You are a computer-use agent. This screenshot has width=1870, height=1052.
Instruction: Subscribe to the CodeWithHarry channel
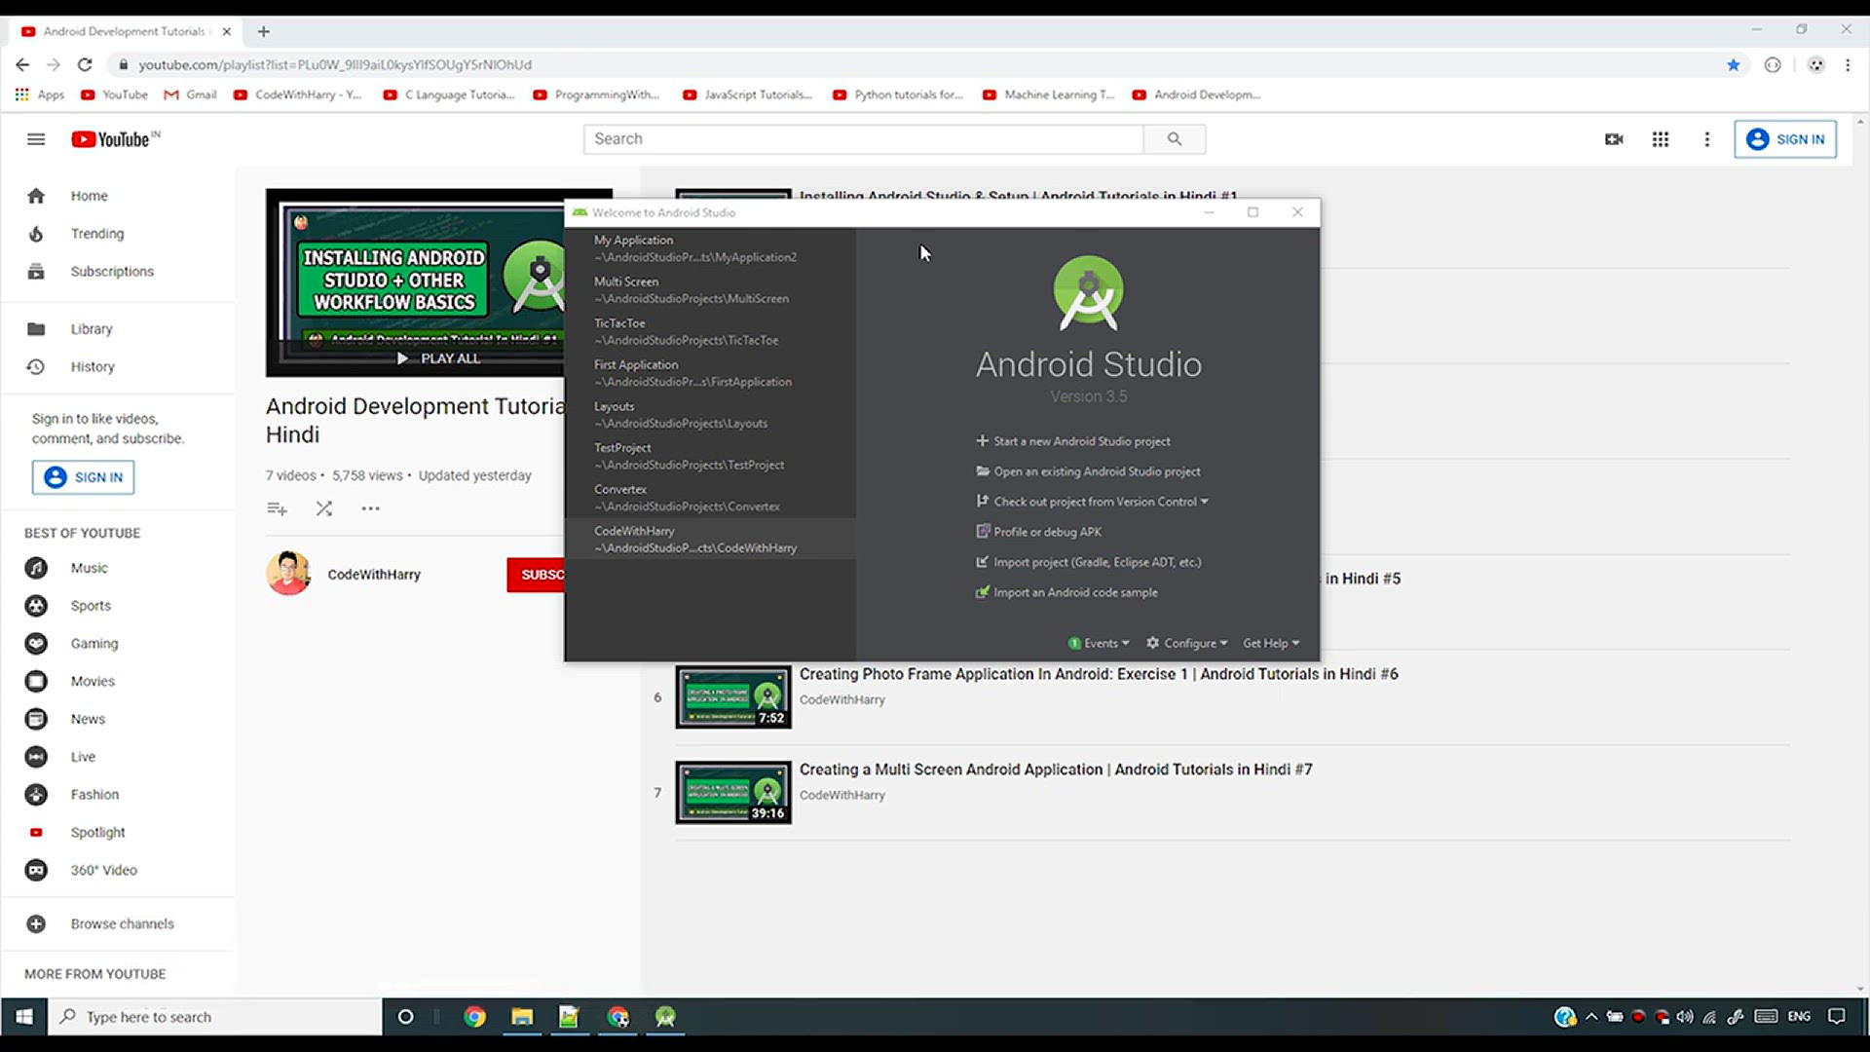coord(536,575)
